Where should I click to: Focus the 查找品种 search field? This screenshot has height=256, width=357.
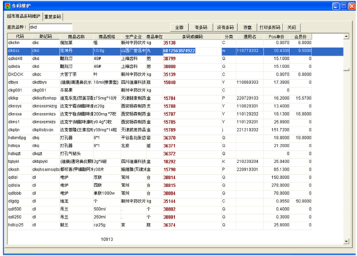click(x=51, y=28)
